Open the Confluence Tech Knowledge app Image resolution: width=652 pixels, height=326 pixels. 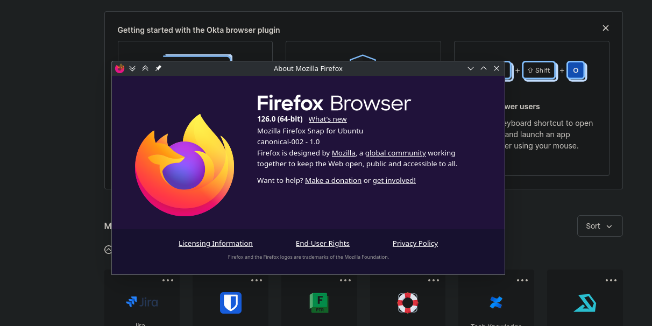click(496, 303)
